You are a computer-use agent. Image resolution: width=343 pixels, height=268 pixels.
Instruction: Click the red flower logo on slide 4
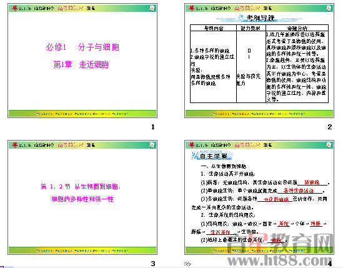[192, 145]
